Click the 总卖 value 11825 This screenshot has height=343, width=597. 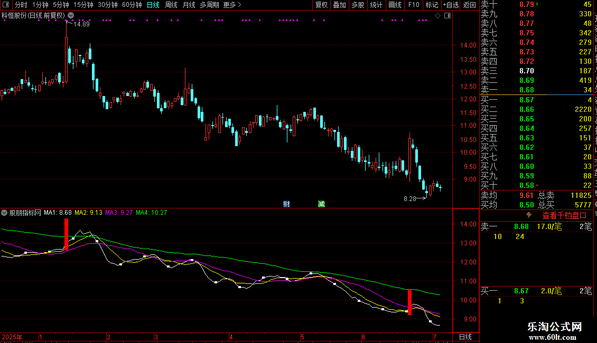[581, 195]
